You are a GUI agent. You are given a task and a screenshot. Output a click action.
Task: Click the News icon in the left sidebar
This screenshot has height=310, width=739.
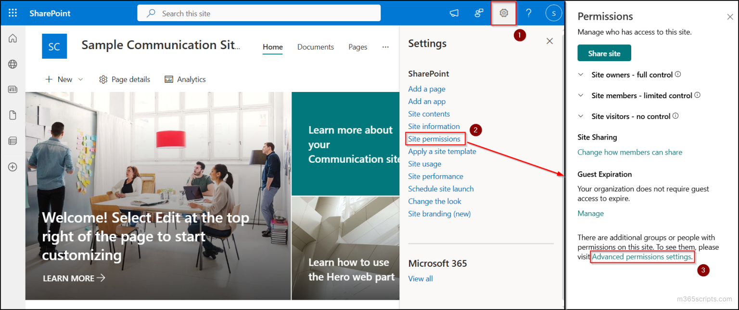[13, 89]
